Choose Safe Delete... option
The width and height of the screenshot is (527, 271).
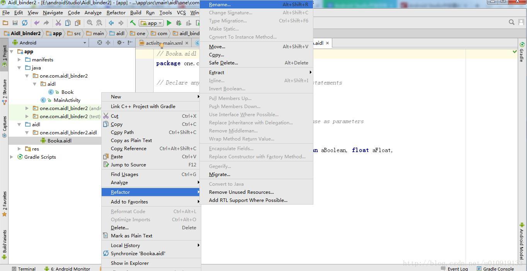(x=256, y=63)
